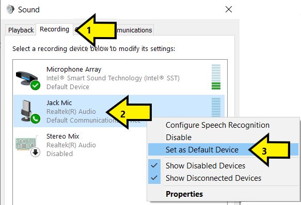Click the Microphone Array device icon
The width and height of the screenshot is (301, 205).
point(27,78)
